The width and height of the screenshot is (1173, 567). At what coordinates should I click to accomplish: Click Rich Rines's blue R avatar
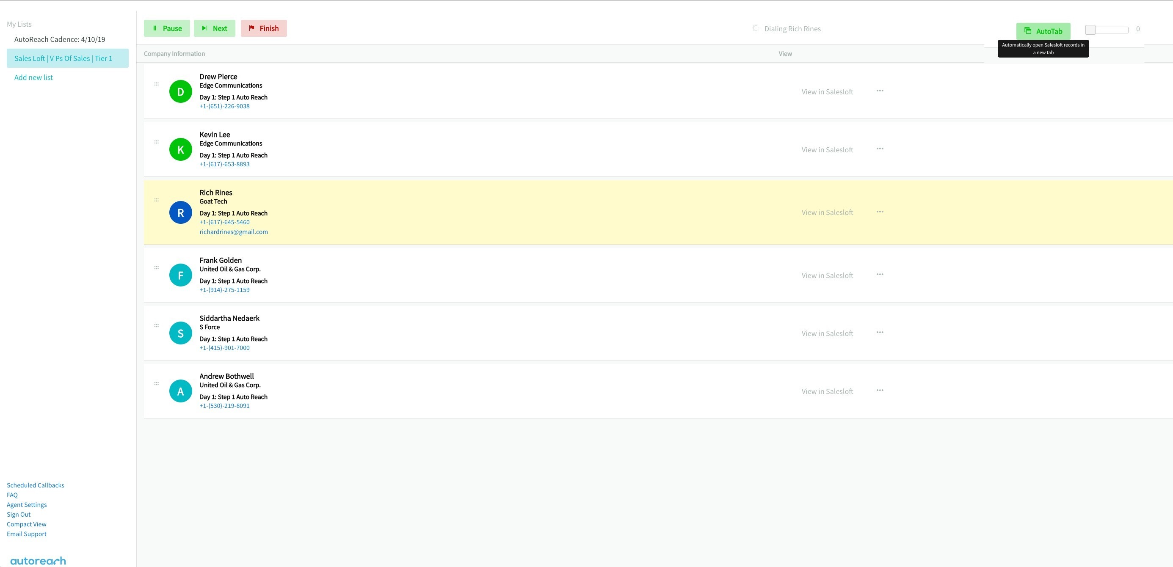[180, 212]
